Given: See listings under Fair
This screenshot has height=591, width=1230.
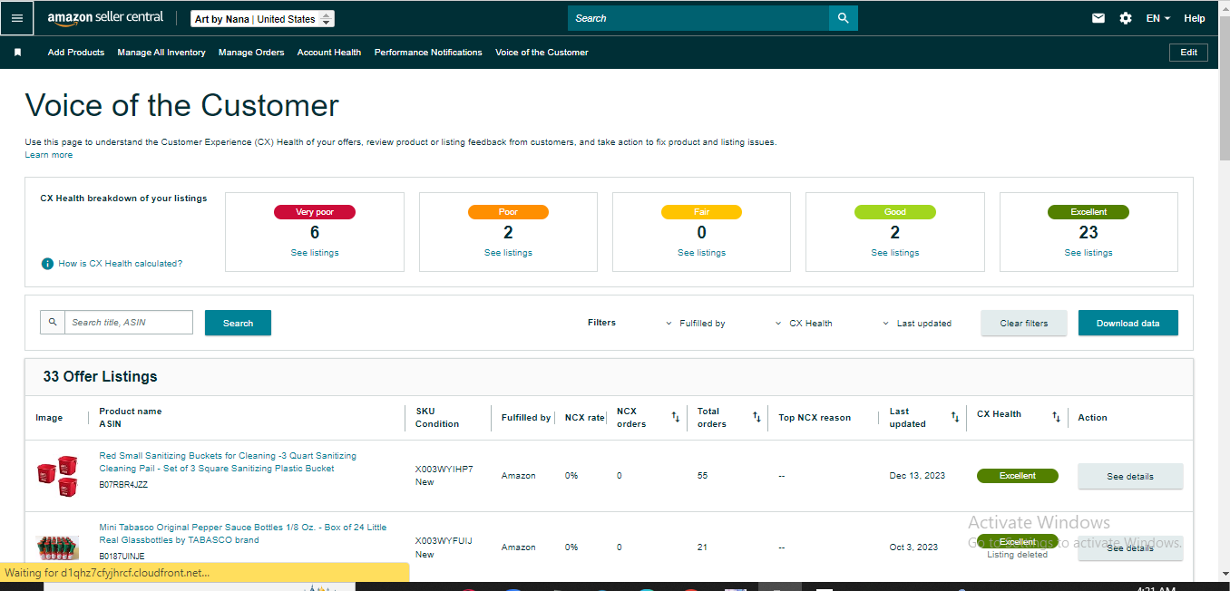Looking at the screenshot, I should pos(701,253).
